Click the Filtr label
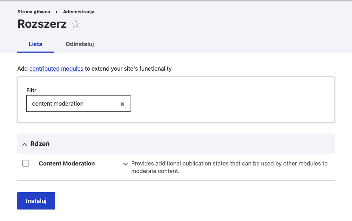The width and height of the screenshot is (352, 221). coord(31,90)
